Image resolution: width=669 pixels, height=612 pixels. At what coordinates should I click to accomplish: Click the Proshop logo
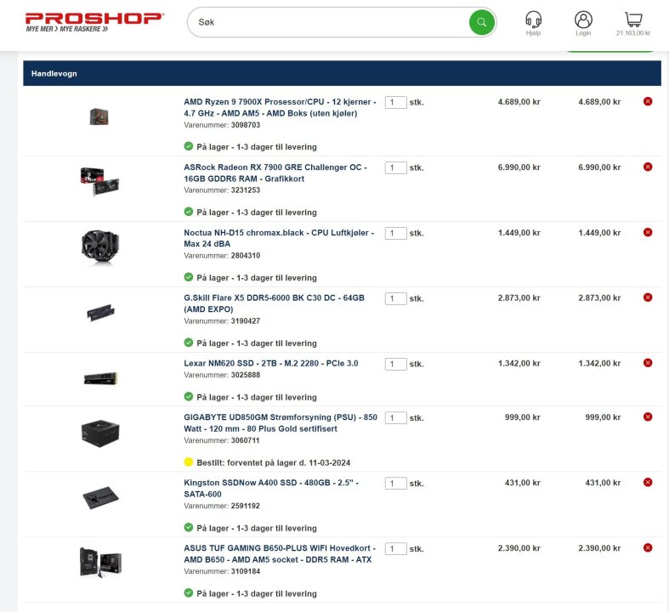pyautogui.click(x=94, y=22)
